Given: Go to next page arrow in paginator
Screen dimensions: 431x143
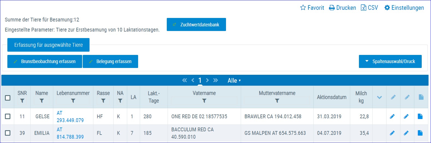Looking at the screenshot, I should click(x=207, y=80).
